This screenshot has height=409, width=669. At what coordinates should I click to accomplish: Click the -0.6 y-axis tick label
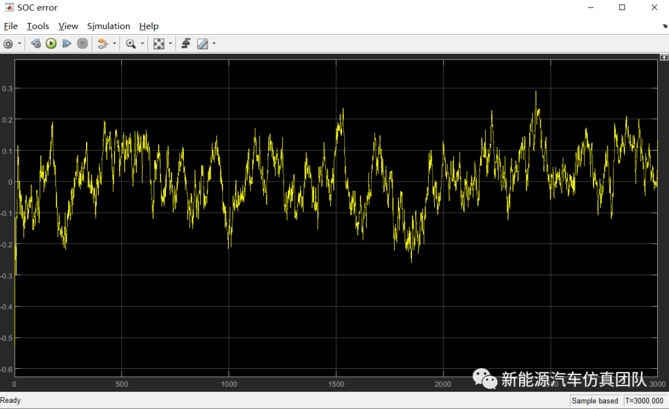coord(6,369)
